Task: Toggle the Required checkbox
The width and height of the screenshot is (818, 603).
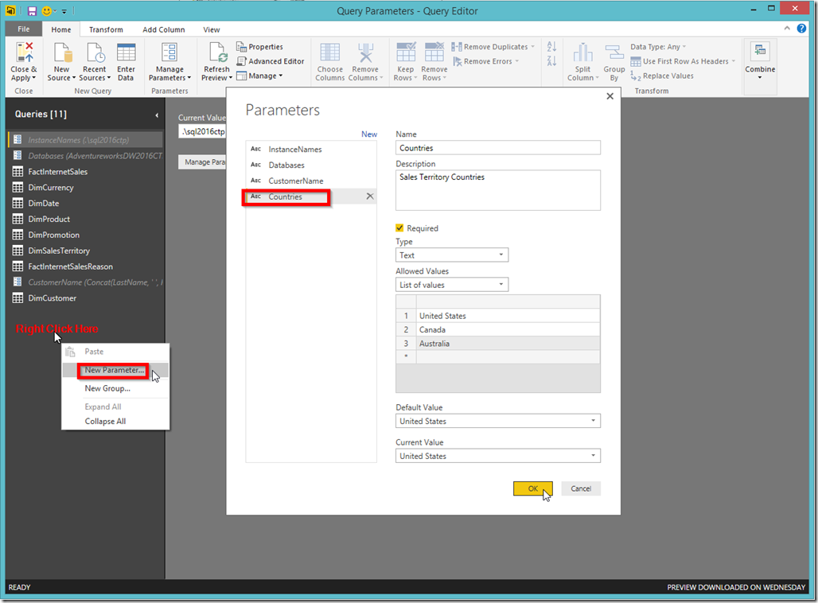Action: [x=399, y=228]
